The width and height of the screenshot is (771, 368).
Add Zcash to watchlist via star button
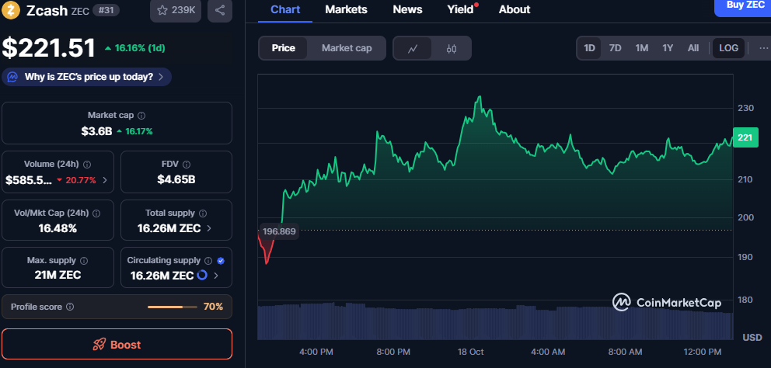point(176,11)
